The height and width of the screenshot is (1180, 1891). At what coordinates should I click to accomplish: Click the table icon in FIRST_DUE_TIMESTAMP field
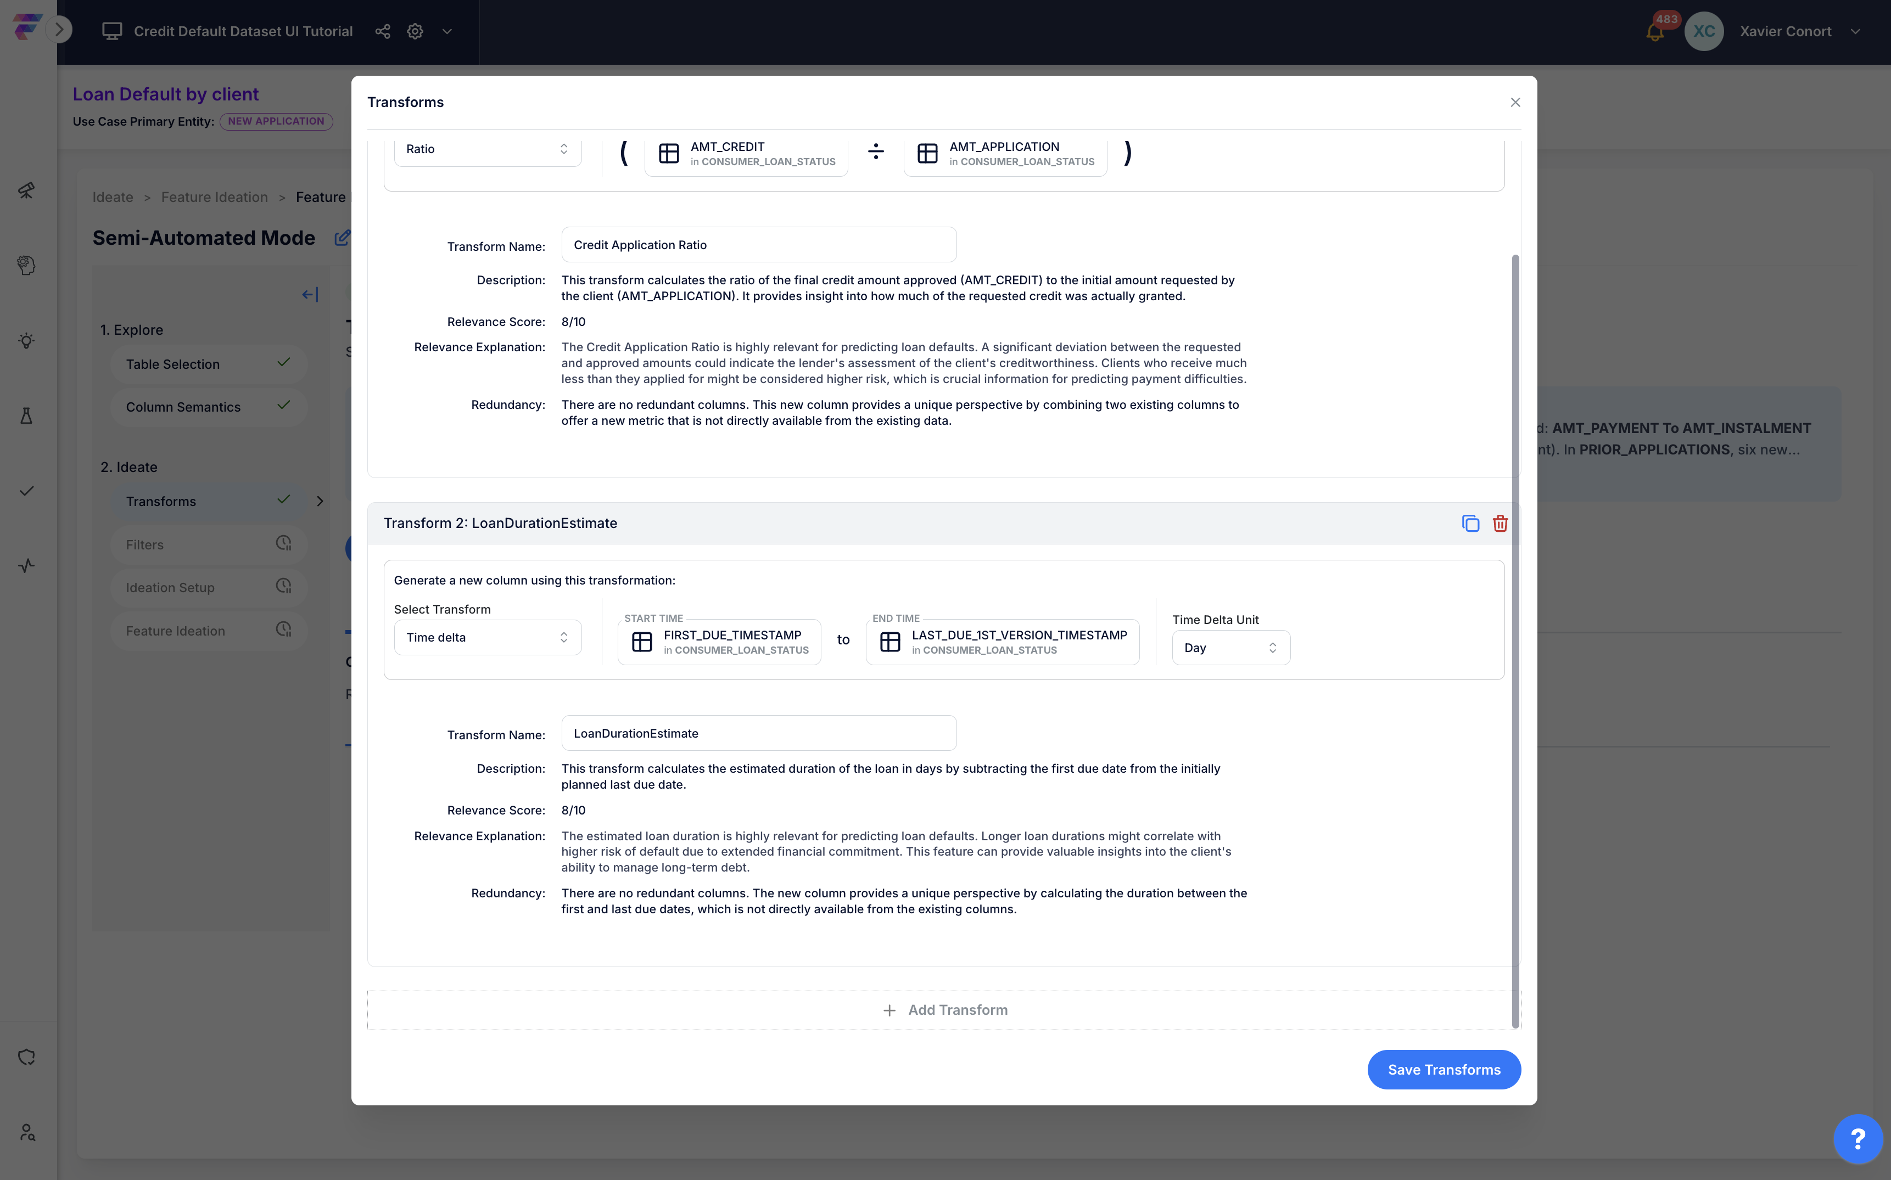[x=642, y=642]
